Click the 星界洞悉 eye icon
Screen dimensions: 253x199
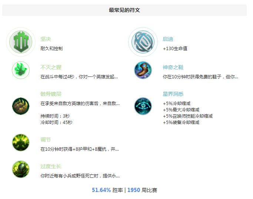143,106
